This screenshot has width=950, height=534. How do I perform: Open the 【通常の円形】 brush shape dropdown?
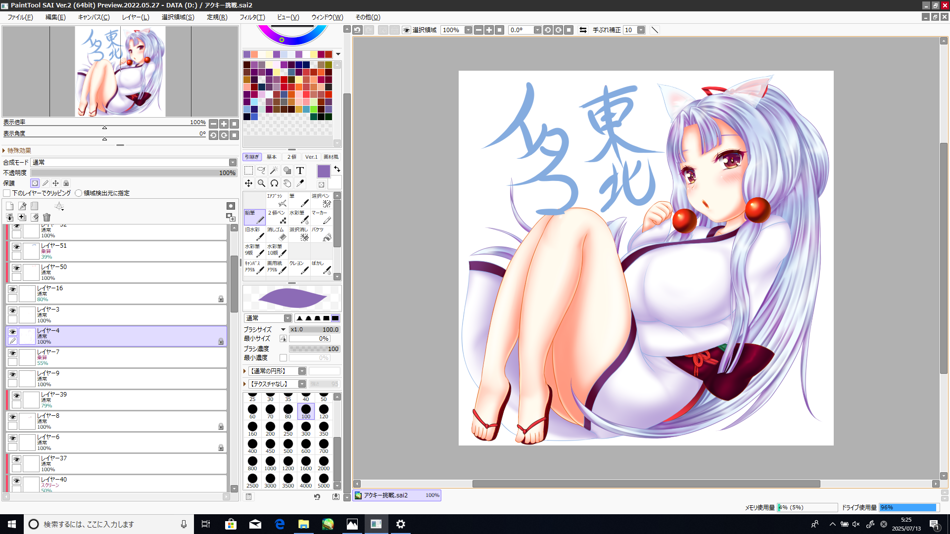(302, 371)
